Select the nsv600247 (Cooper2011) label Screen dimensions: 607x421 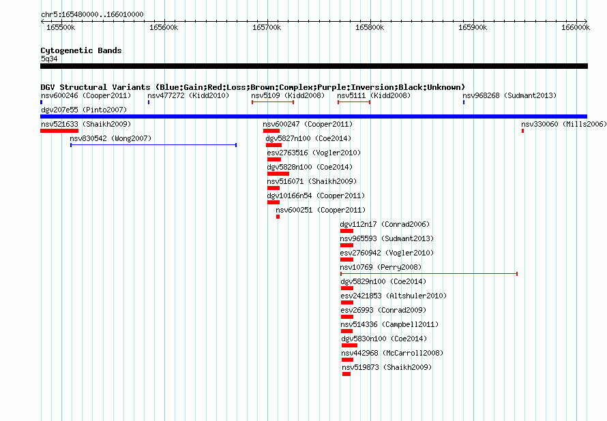[308, 124]
